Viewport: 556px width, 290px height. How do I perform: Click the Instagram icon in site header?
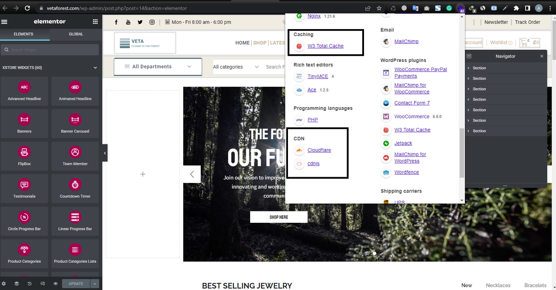pyautogui.click(x=152, y=22)
